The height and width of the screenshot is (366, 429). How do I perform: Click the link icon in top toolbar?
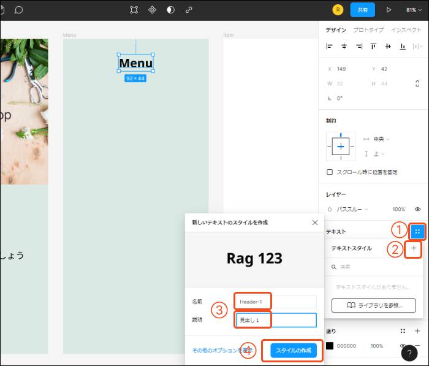tap(189, 10)
